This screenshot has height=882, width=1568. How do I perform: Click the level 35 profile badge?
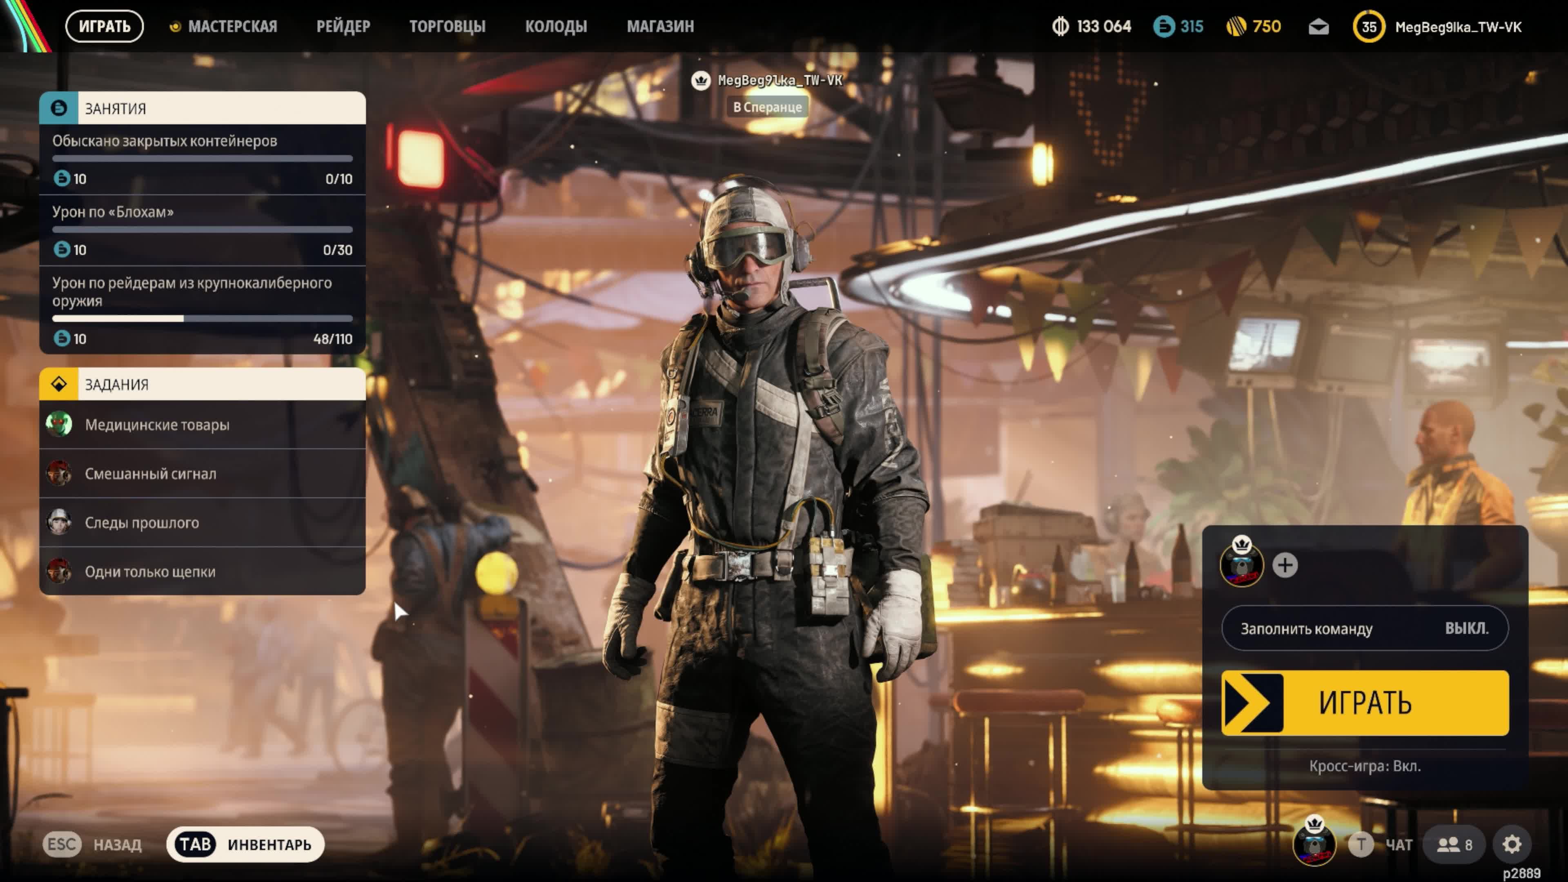tap(1368, 27)
